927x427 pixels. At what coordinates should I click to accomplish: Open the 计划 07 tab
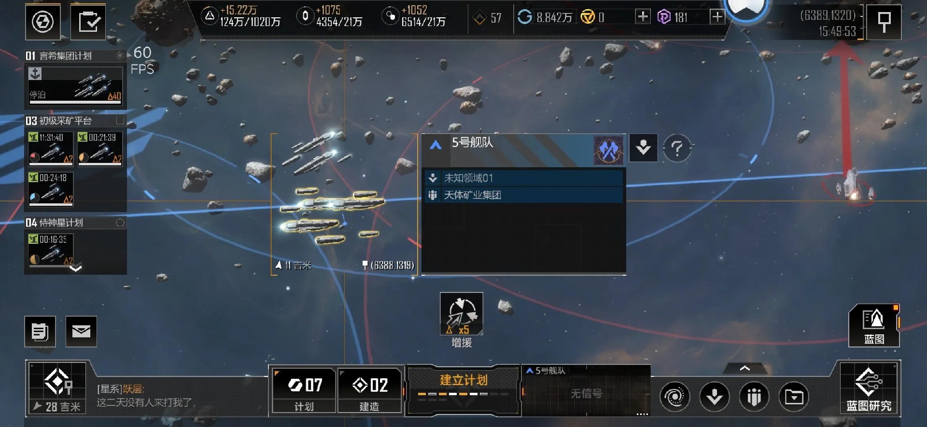[304, 390]
